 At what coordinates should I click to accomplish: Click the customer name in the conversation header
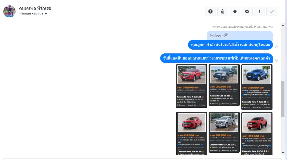coord(35,8)
